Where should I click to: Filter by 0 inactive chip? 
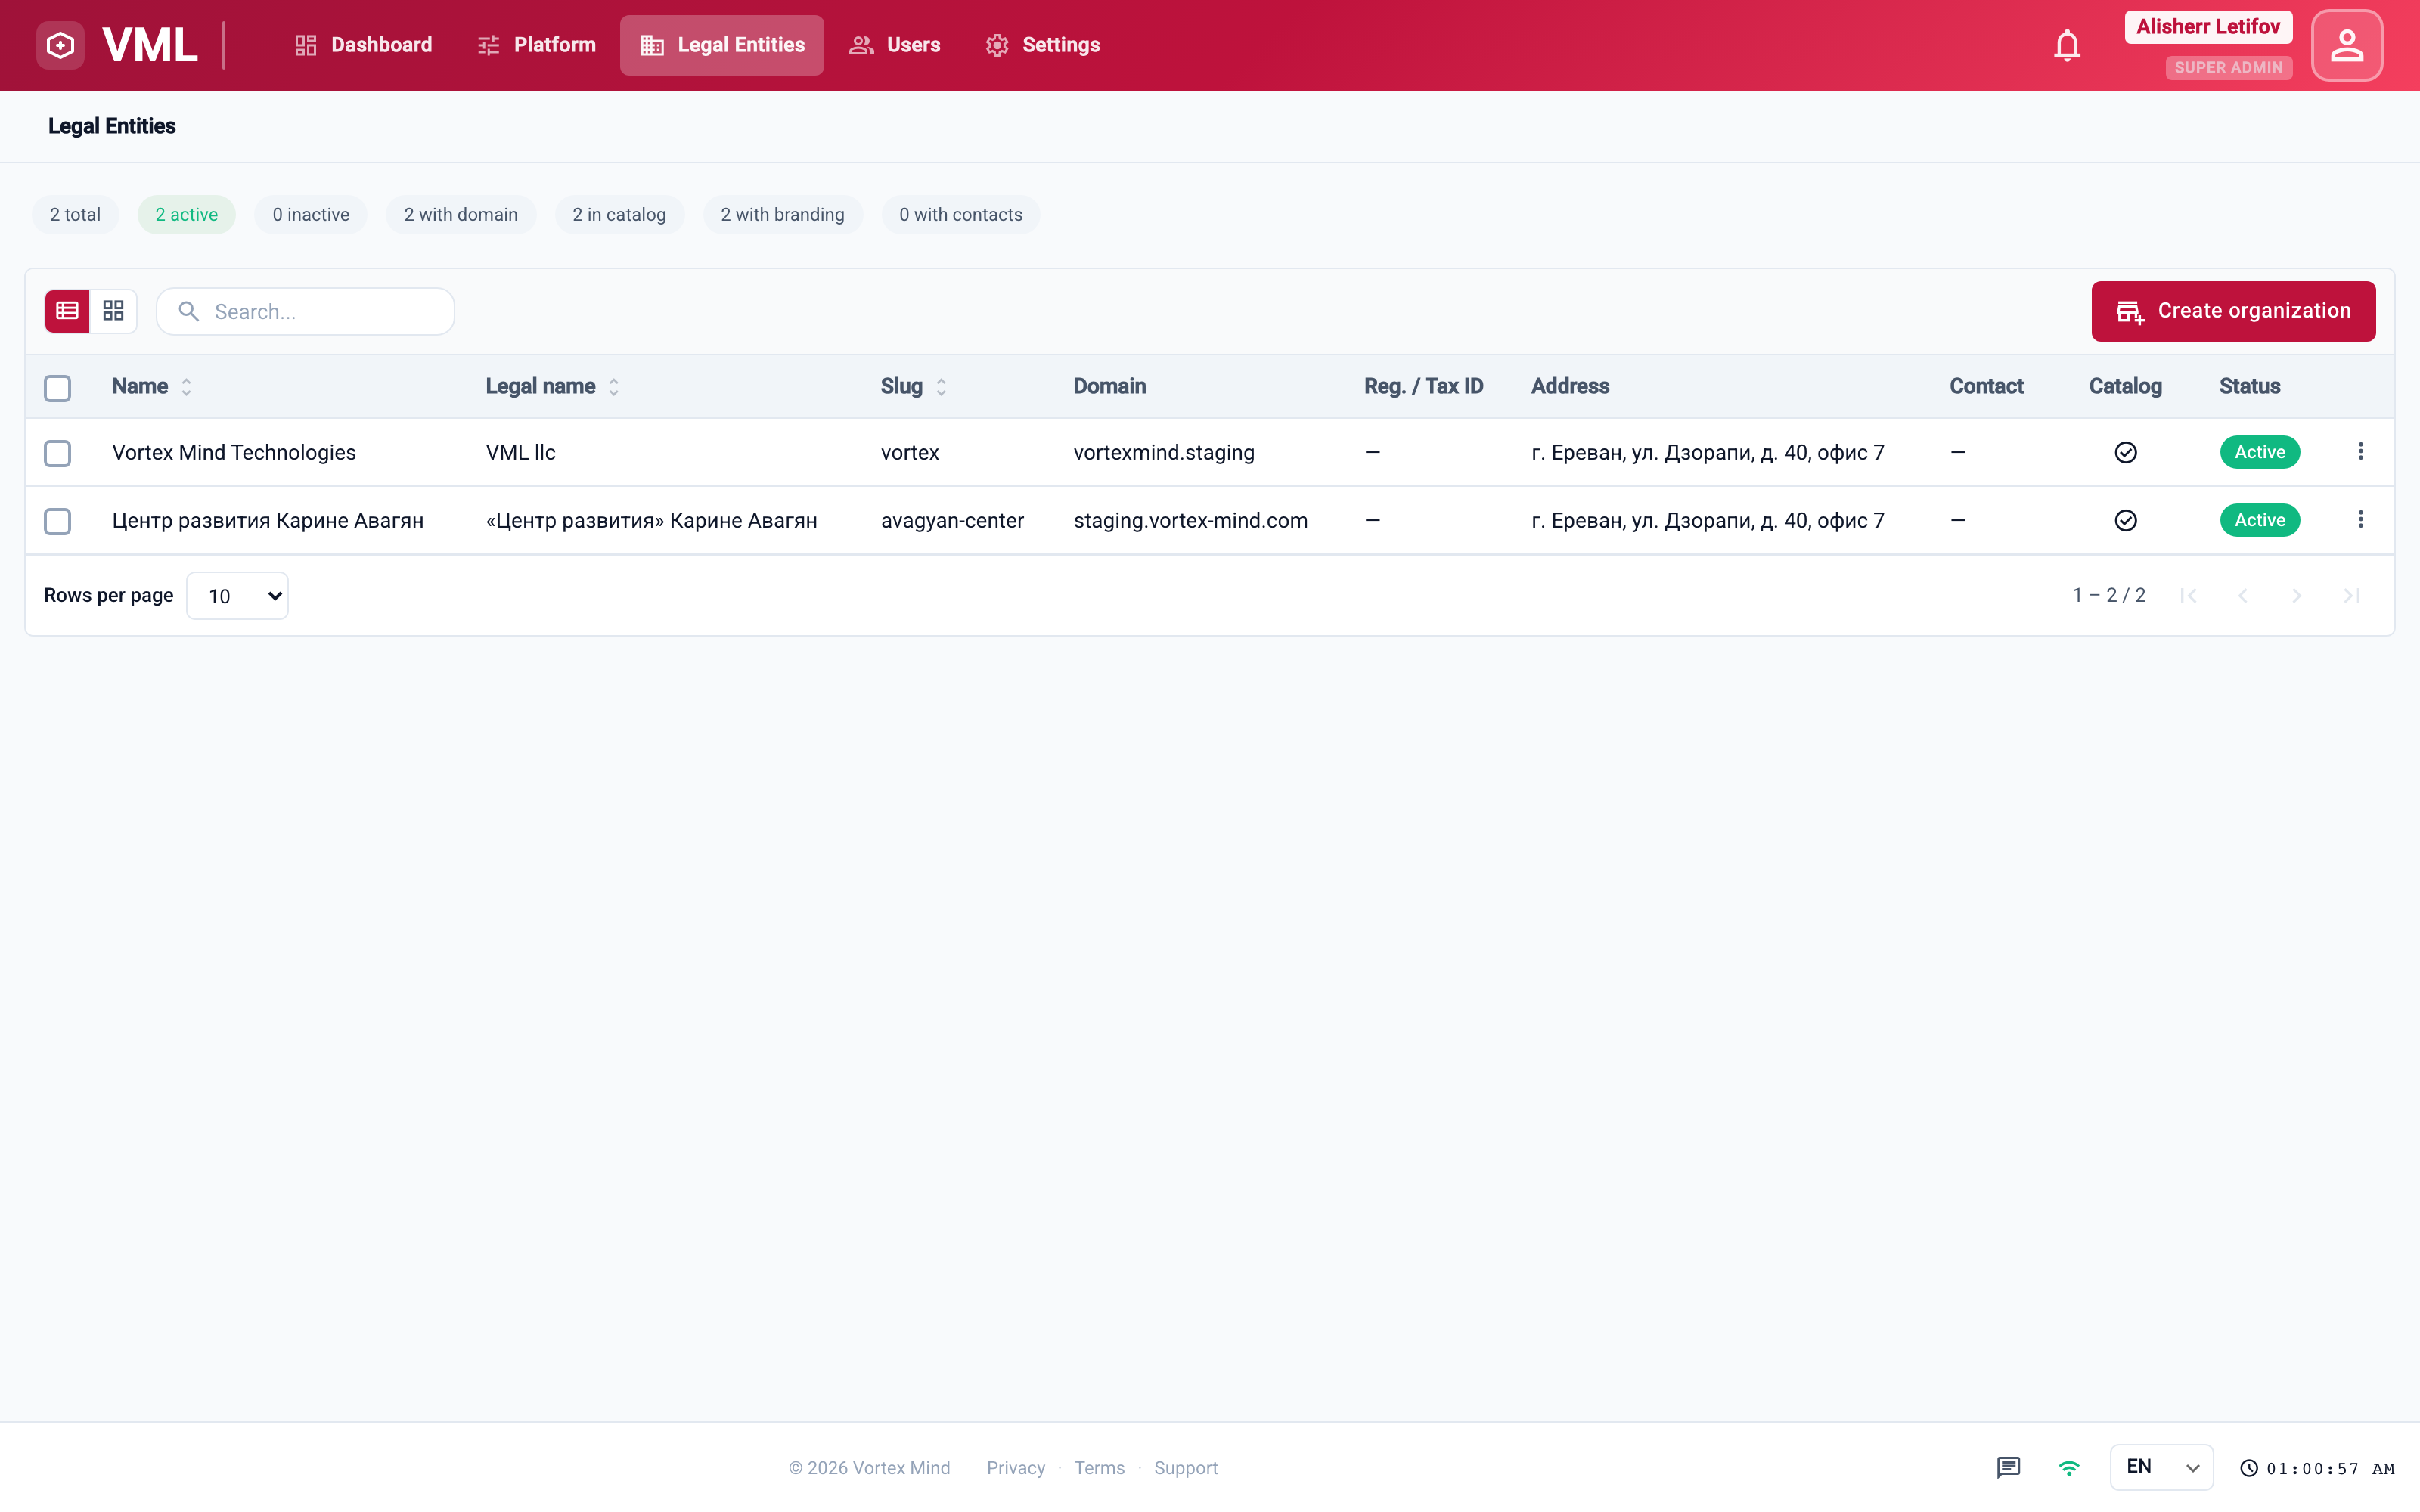point(310,214)
